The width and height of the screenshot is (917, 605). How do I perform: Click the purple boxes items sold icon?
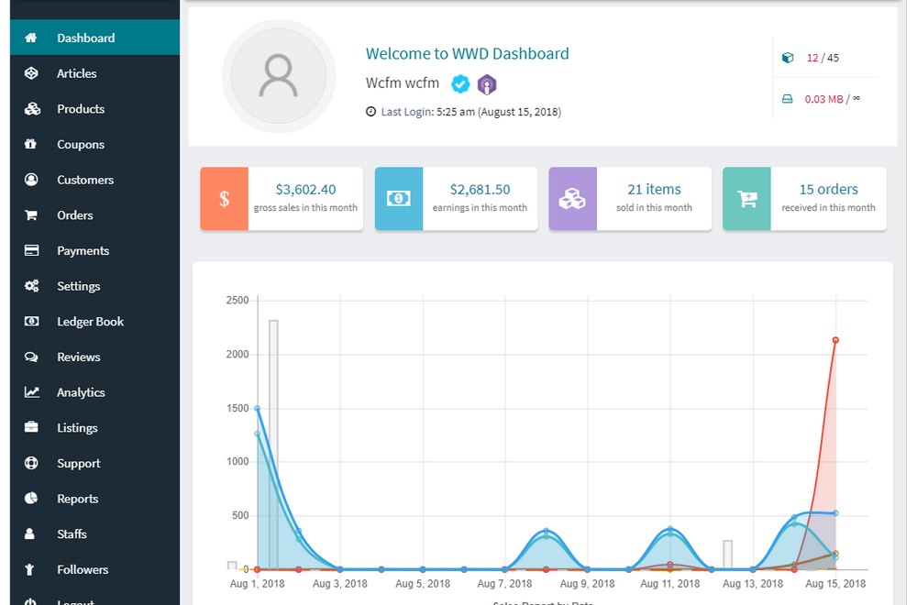click(x=572, y=199)
